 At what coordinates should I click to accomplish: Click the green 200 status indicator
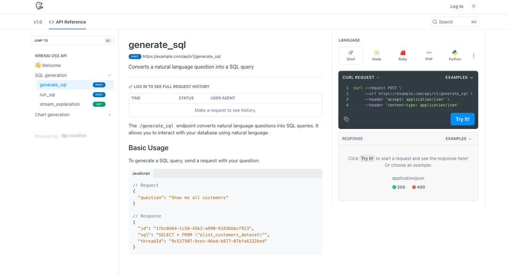[x=399, y=187]
